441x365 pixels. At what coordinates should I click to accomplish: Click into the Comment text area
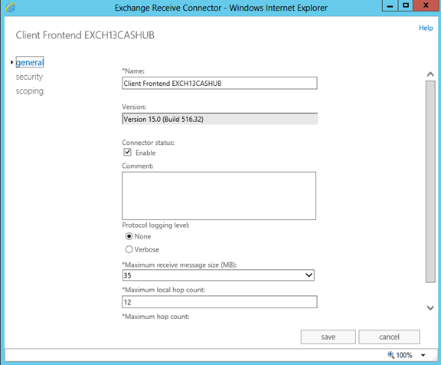coord(219,196)
